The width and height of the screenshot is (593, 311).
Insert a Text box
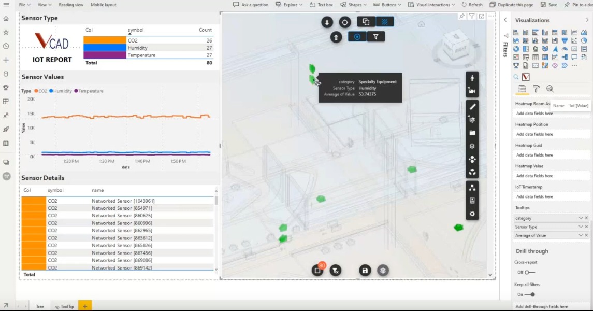click(321, 5)
